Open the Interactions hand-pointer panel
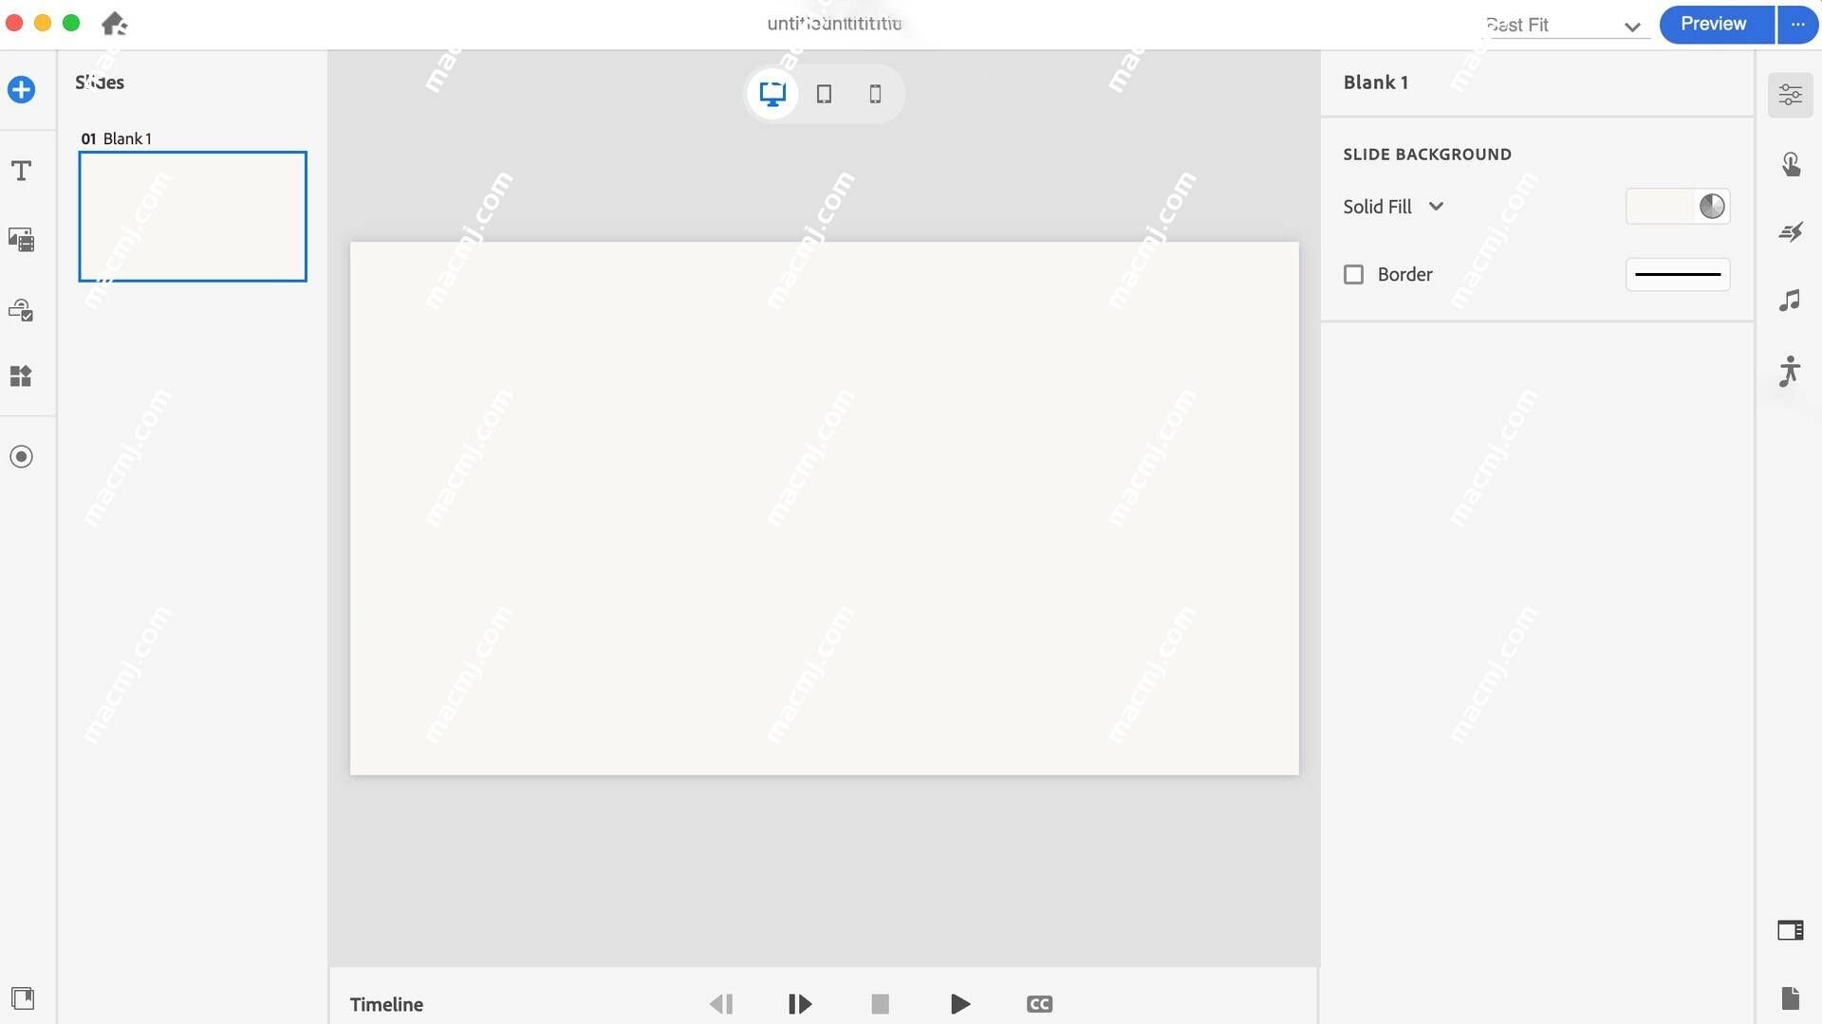 click(x=1790, y=164)
